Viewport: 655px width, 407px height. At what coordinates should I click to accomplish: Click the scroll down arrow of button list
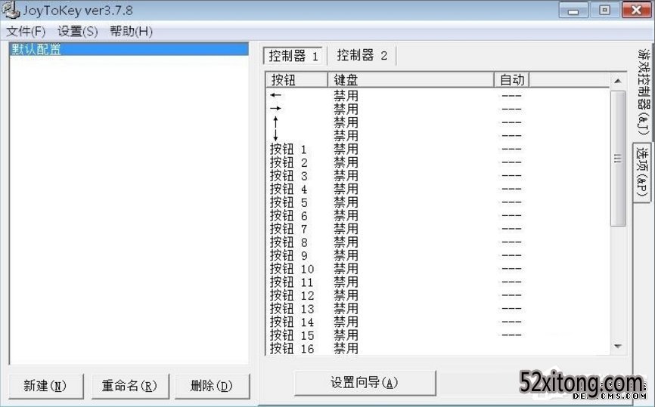(618, 346)
